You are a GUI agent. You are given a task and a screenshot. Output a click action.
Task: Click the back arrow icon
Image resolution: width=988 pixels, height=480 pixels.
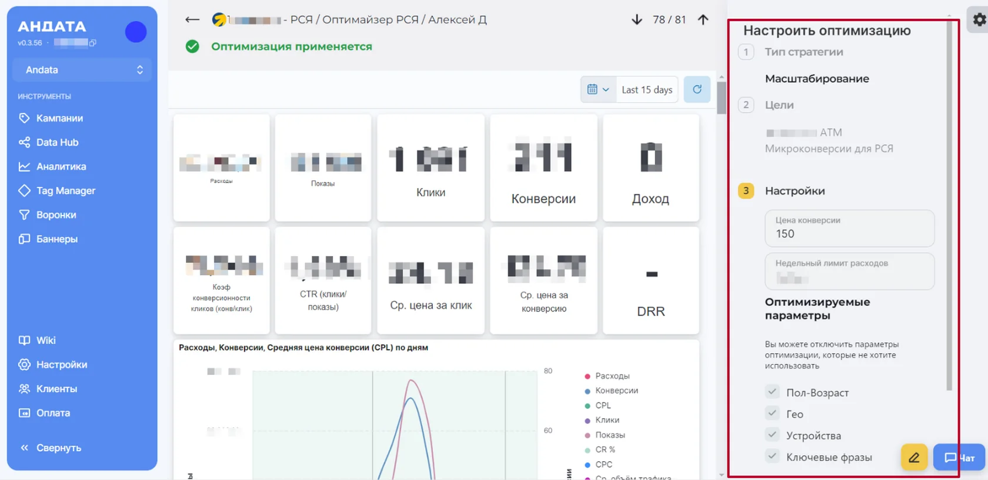click(192, 19)
